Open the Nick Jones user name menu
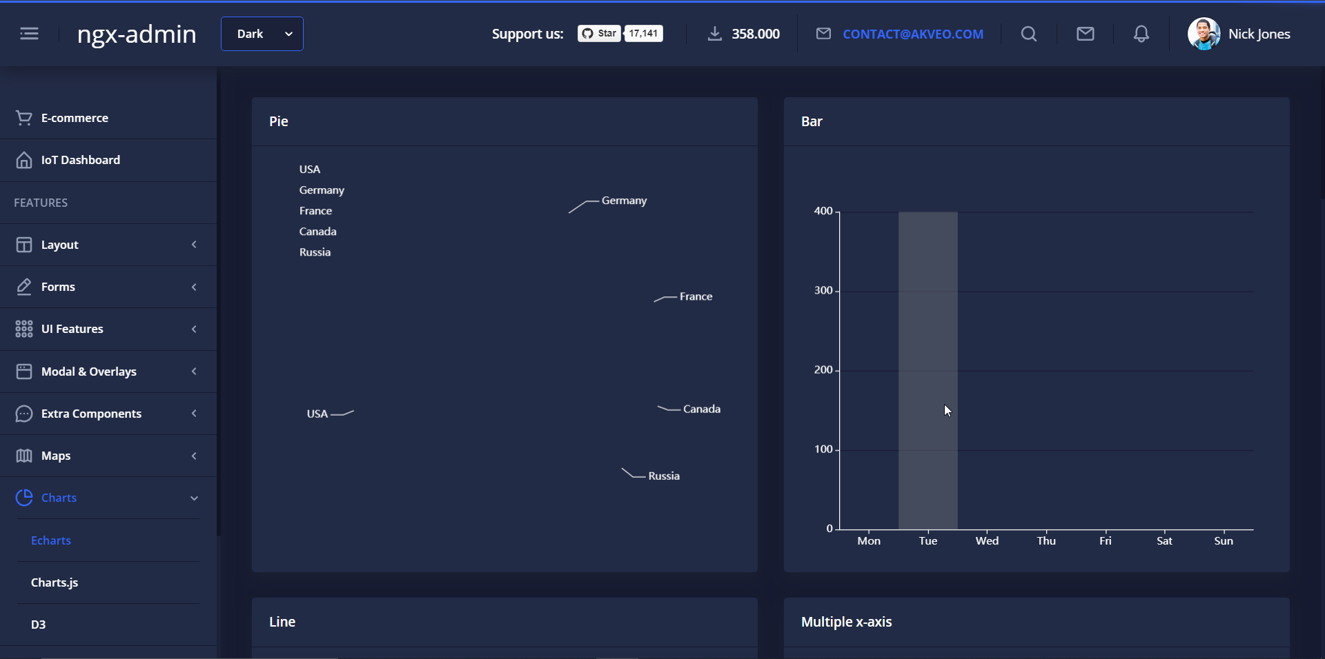 coord(1259,34)
